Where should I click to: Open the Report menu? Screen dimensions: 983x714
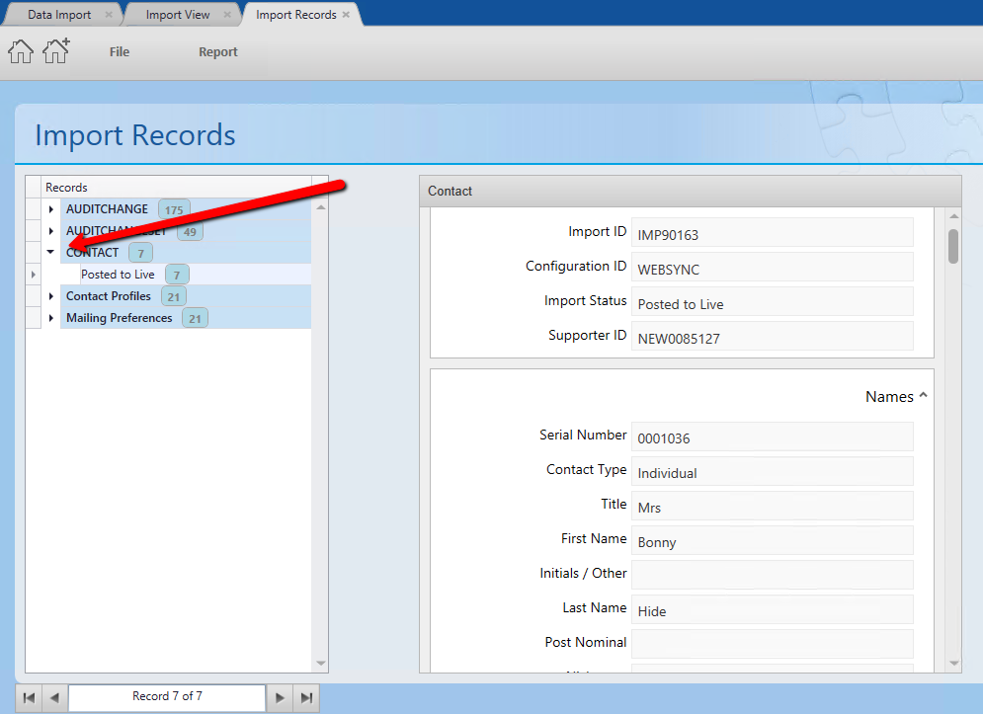(218, 52)
